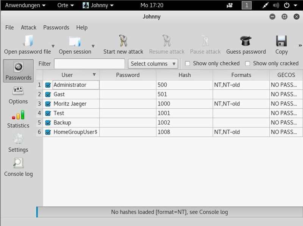Open the Orte menu
The height and width of the screenshot is (226, 303).
coord(66,5)
